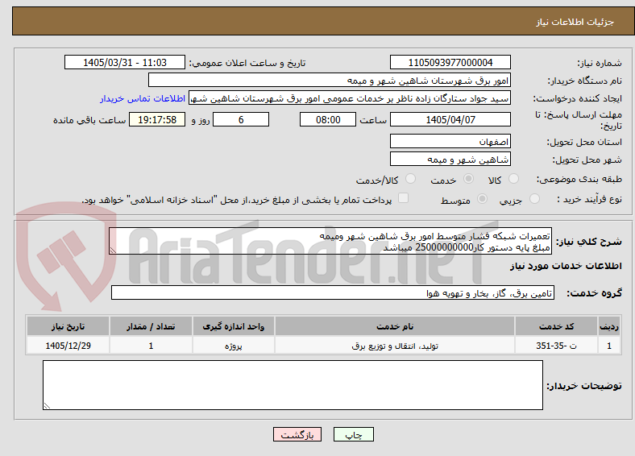Click the days remaining field showing 6

(241, 119)
